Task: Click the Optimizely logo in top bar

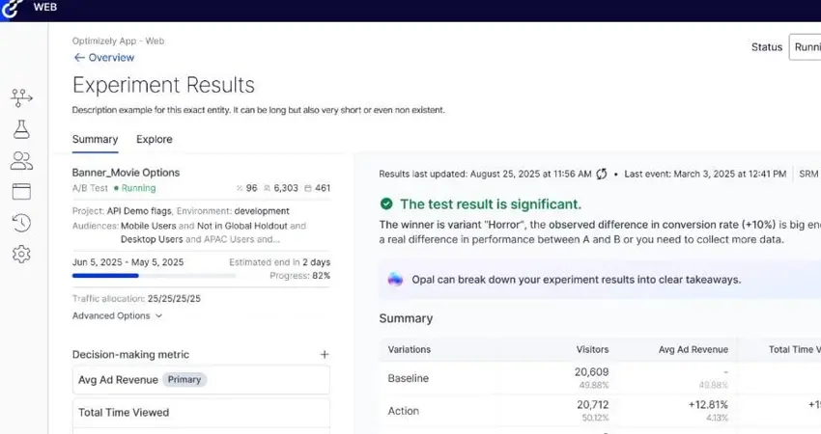Action: pyautogui.click(x=12, y=9)
